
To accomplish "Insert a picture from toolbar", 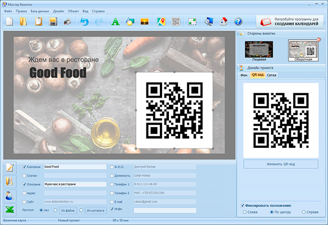I will (144, 22).
